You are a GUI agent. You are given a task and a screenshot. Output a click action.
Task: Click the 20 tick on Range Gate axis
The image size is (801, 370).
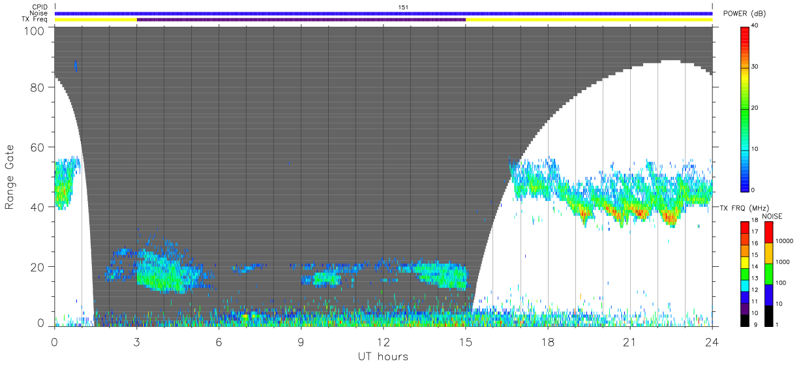point(37,267)
